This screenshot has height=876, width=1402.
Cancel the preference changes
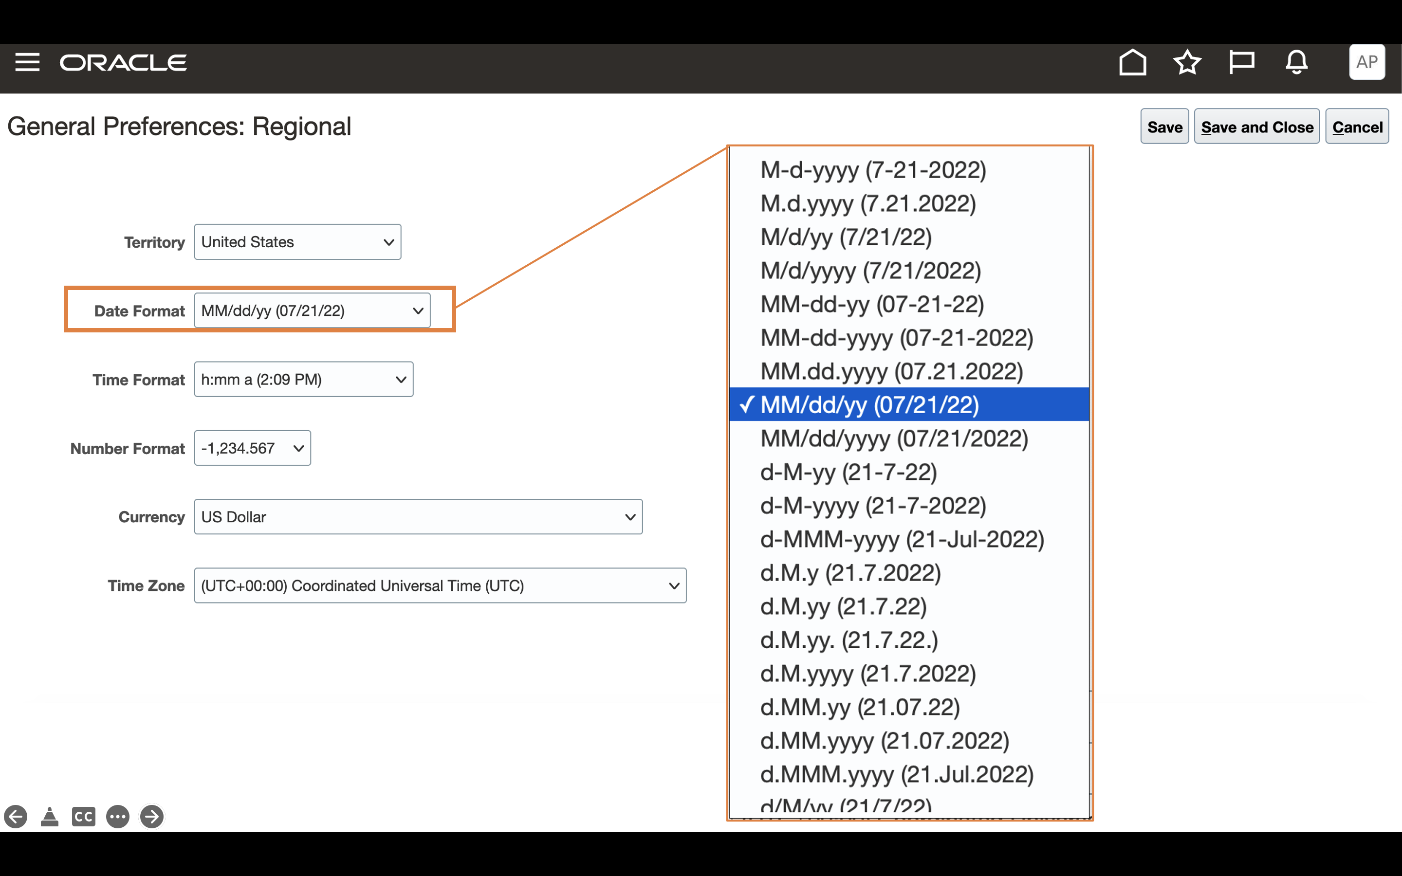1356,127
